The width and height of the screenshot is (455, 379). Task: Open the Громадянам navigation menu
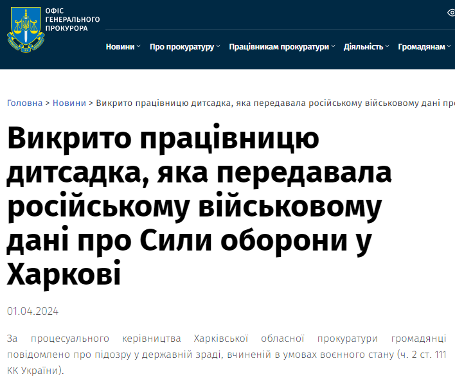click(x=421, y=47)
